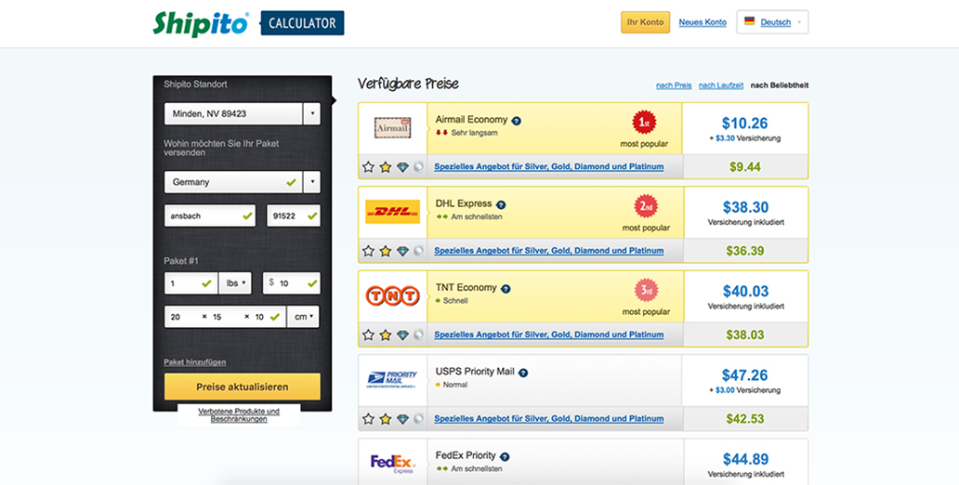This screenshot has height=485, width=959.
Task: Click the $40.03 TNT price
Action: (x=745, y=291)
